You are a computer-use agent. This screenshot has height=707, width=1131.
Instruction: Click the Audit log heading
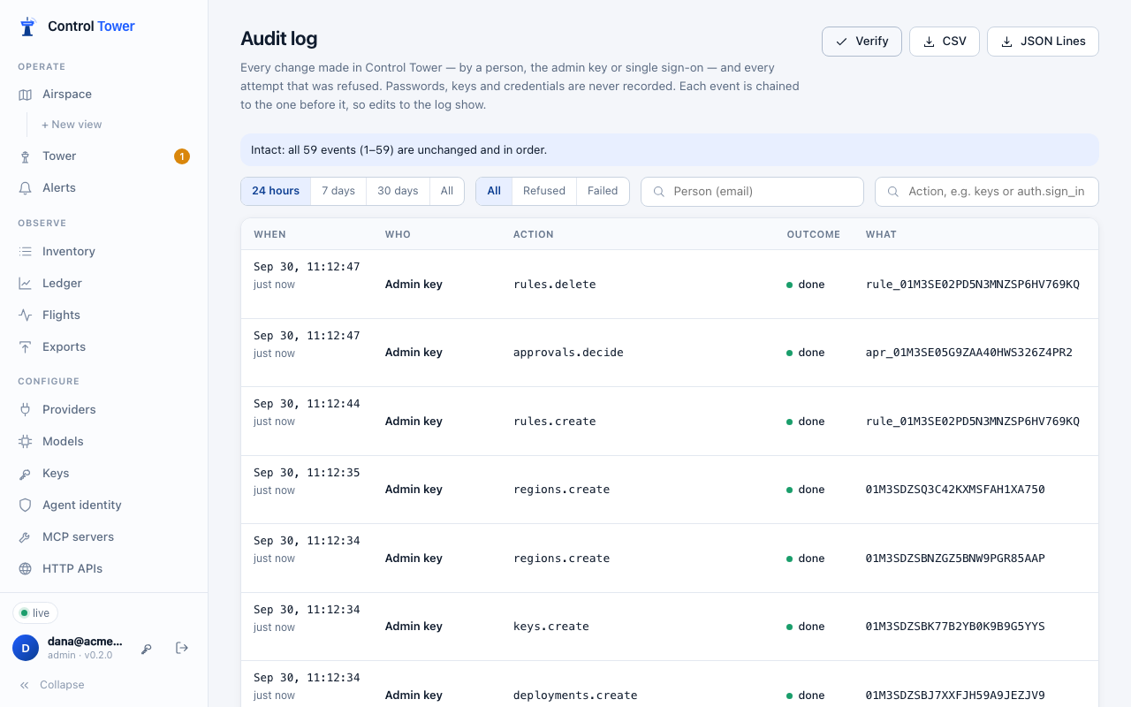pos(279,39)
